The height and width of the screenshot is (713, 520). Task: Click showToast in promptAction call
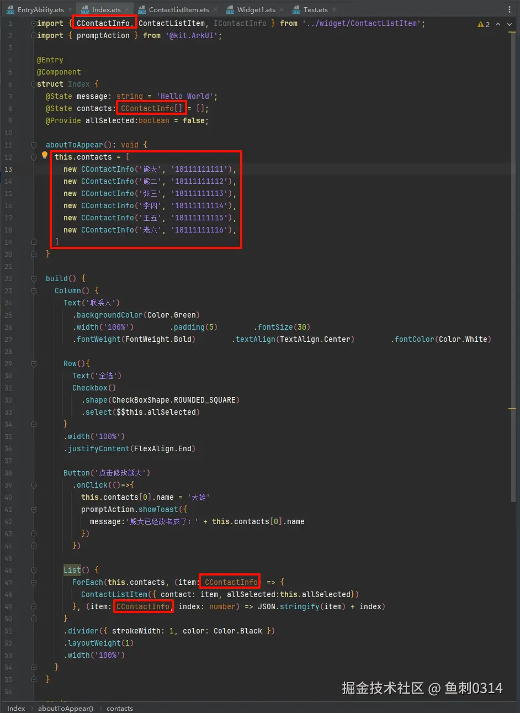click(158, 509)
